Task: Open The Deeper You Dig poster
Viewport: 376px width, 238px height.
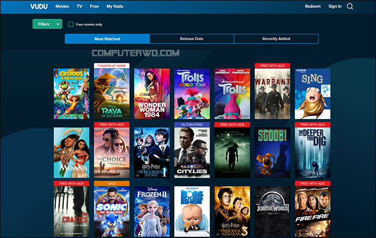Action: 312,153
